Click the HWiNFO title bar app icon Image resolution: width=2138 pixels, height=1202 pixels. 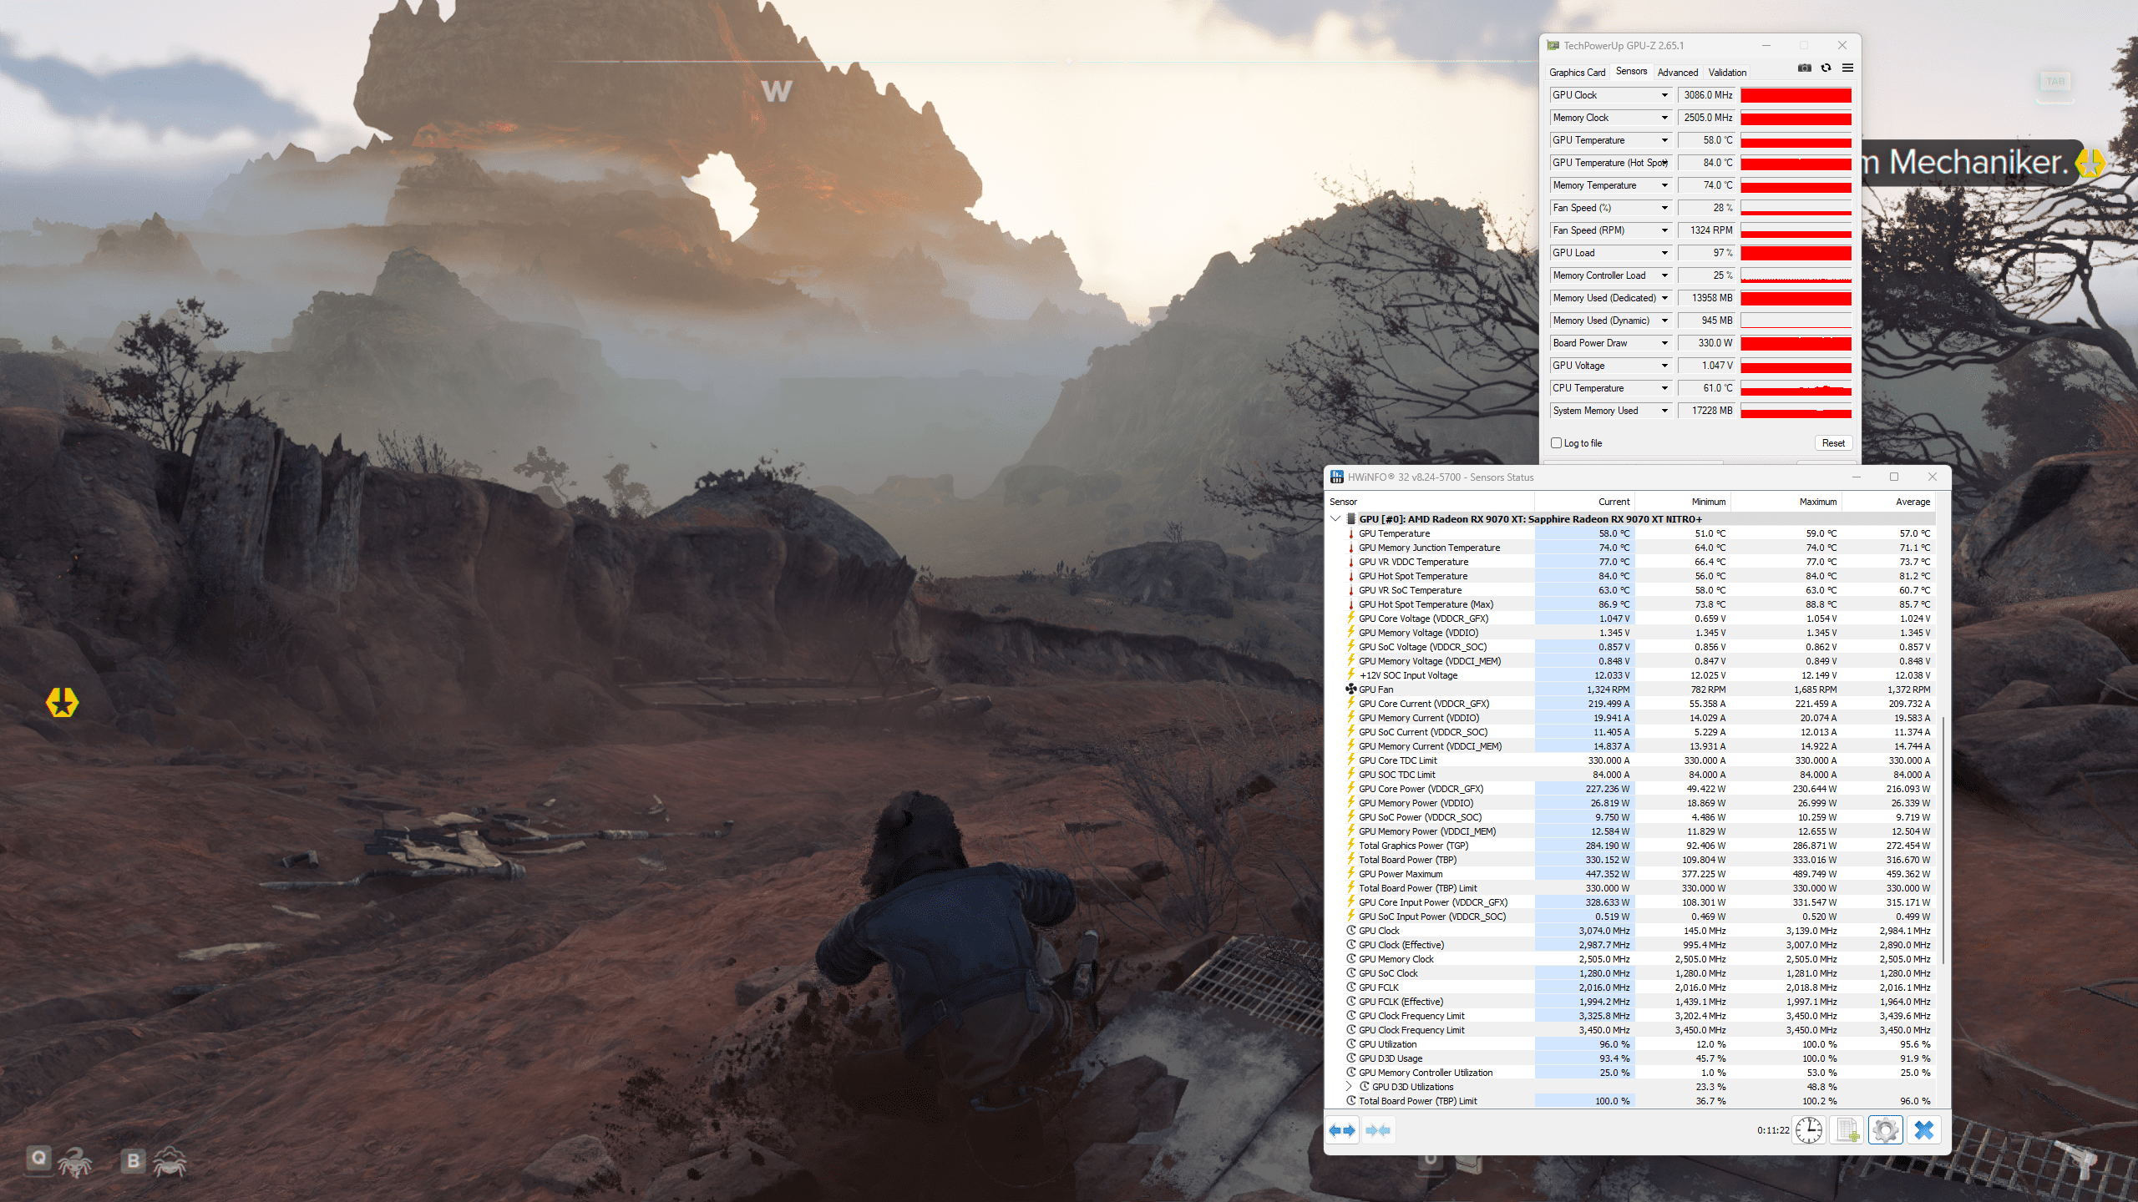1337,477
